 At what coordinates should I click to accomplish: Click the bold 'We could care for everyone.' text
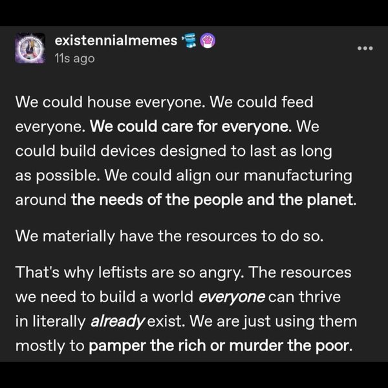tap(191, 127)
